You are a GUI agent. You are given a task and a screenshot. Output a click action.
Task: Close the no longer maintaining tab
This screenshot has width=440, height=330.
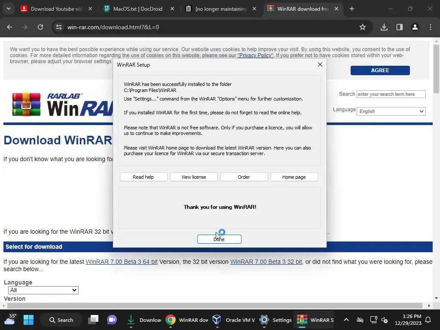[x=254, y=9]
